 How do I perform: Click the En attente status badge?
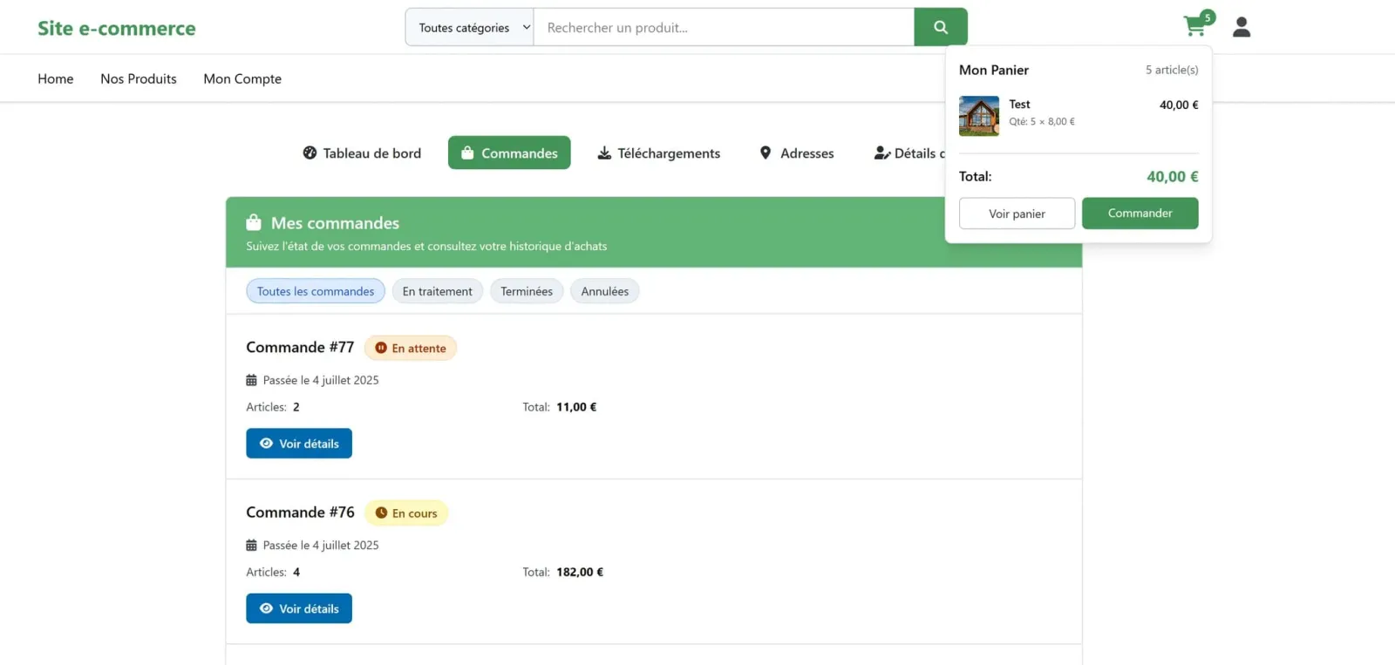[x=411, y=348]
